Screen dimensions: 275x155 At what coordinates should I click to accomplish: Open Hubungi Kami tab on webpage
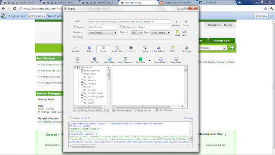[222, 40]
